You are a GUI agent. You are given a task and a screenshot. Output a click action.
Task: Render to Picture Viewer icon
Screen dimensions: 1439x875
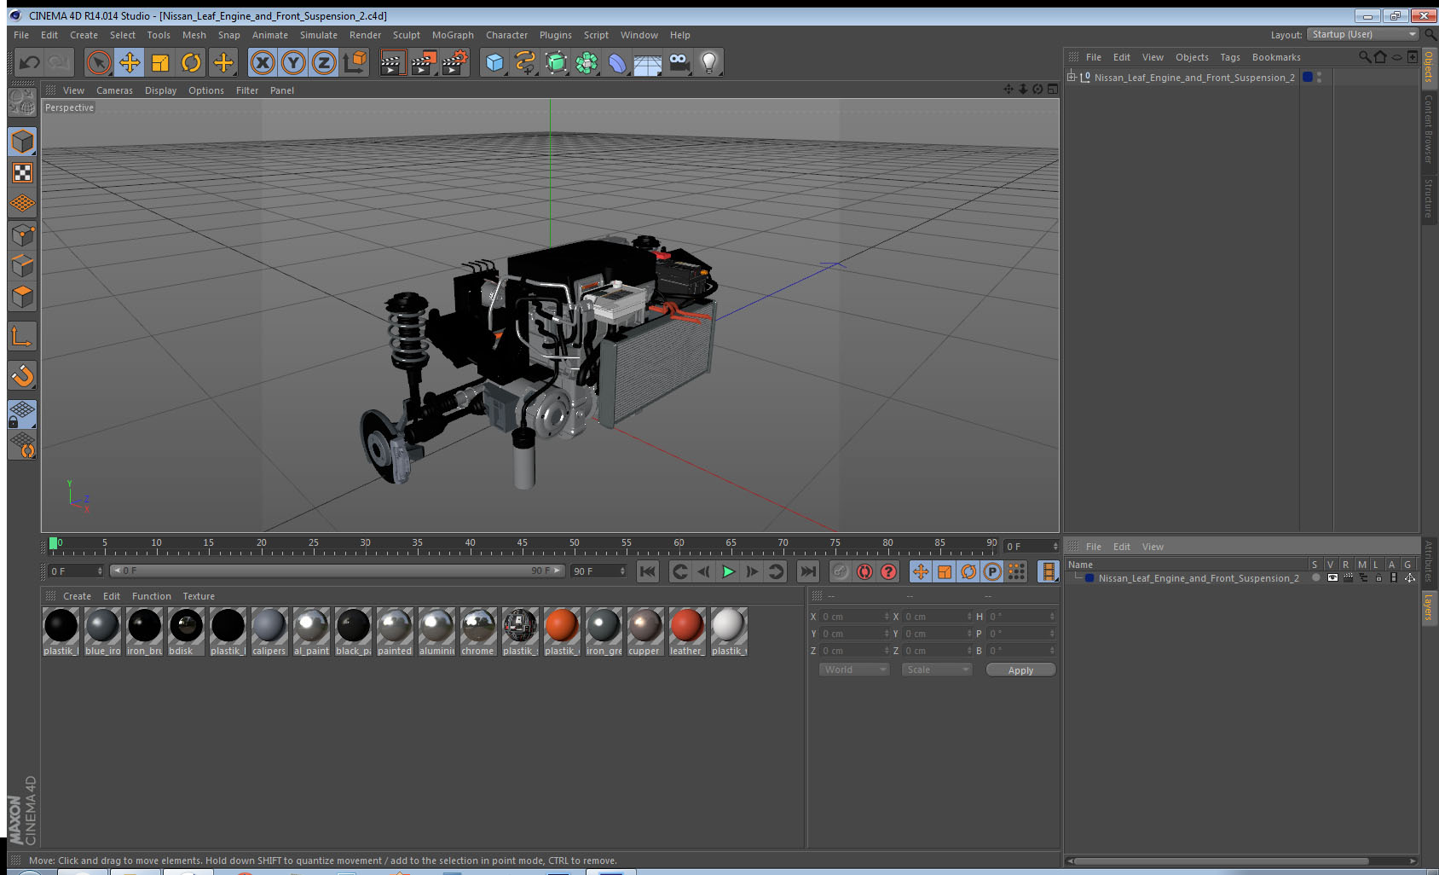point(424,62)
